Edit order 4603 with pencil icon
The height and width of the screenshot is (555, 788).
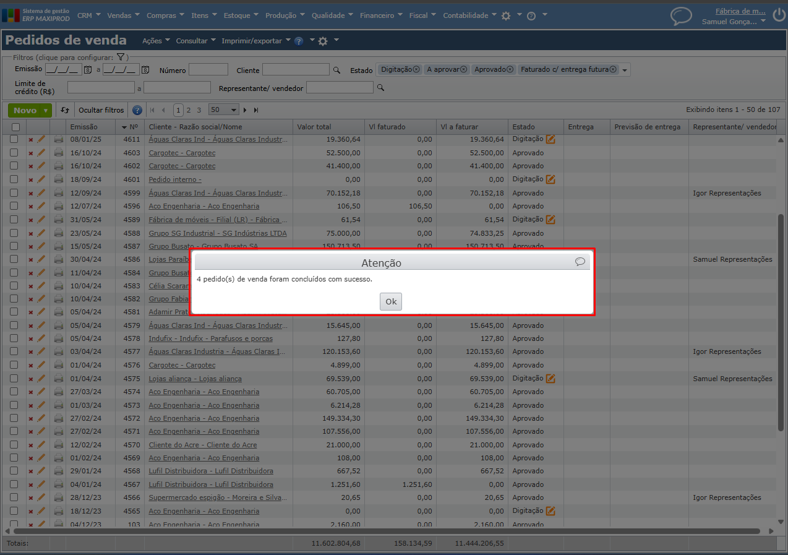(41, 152)
